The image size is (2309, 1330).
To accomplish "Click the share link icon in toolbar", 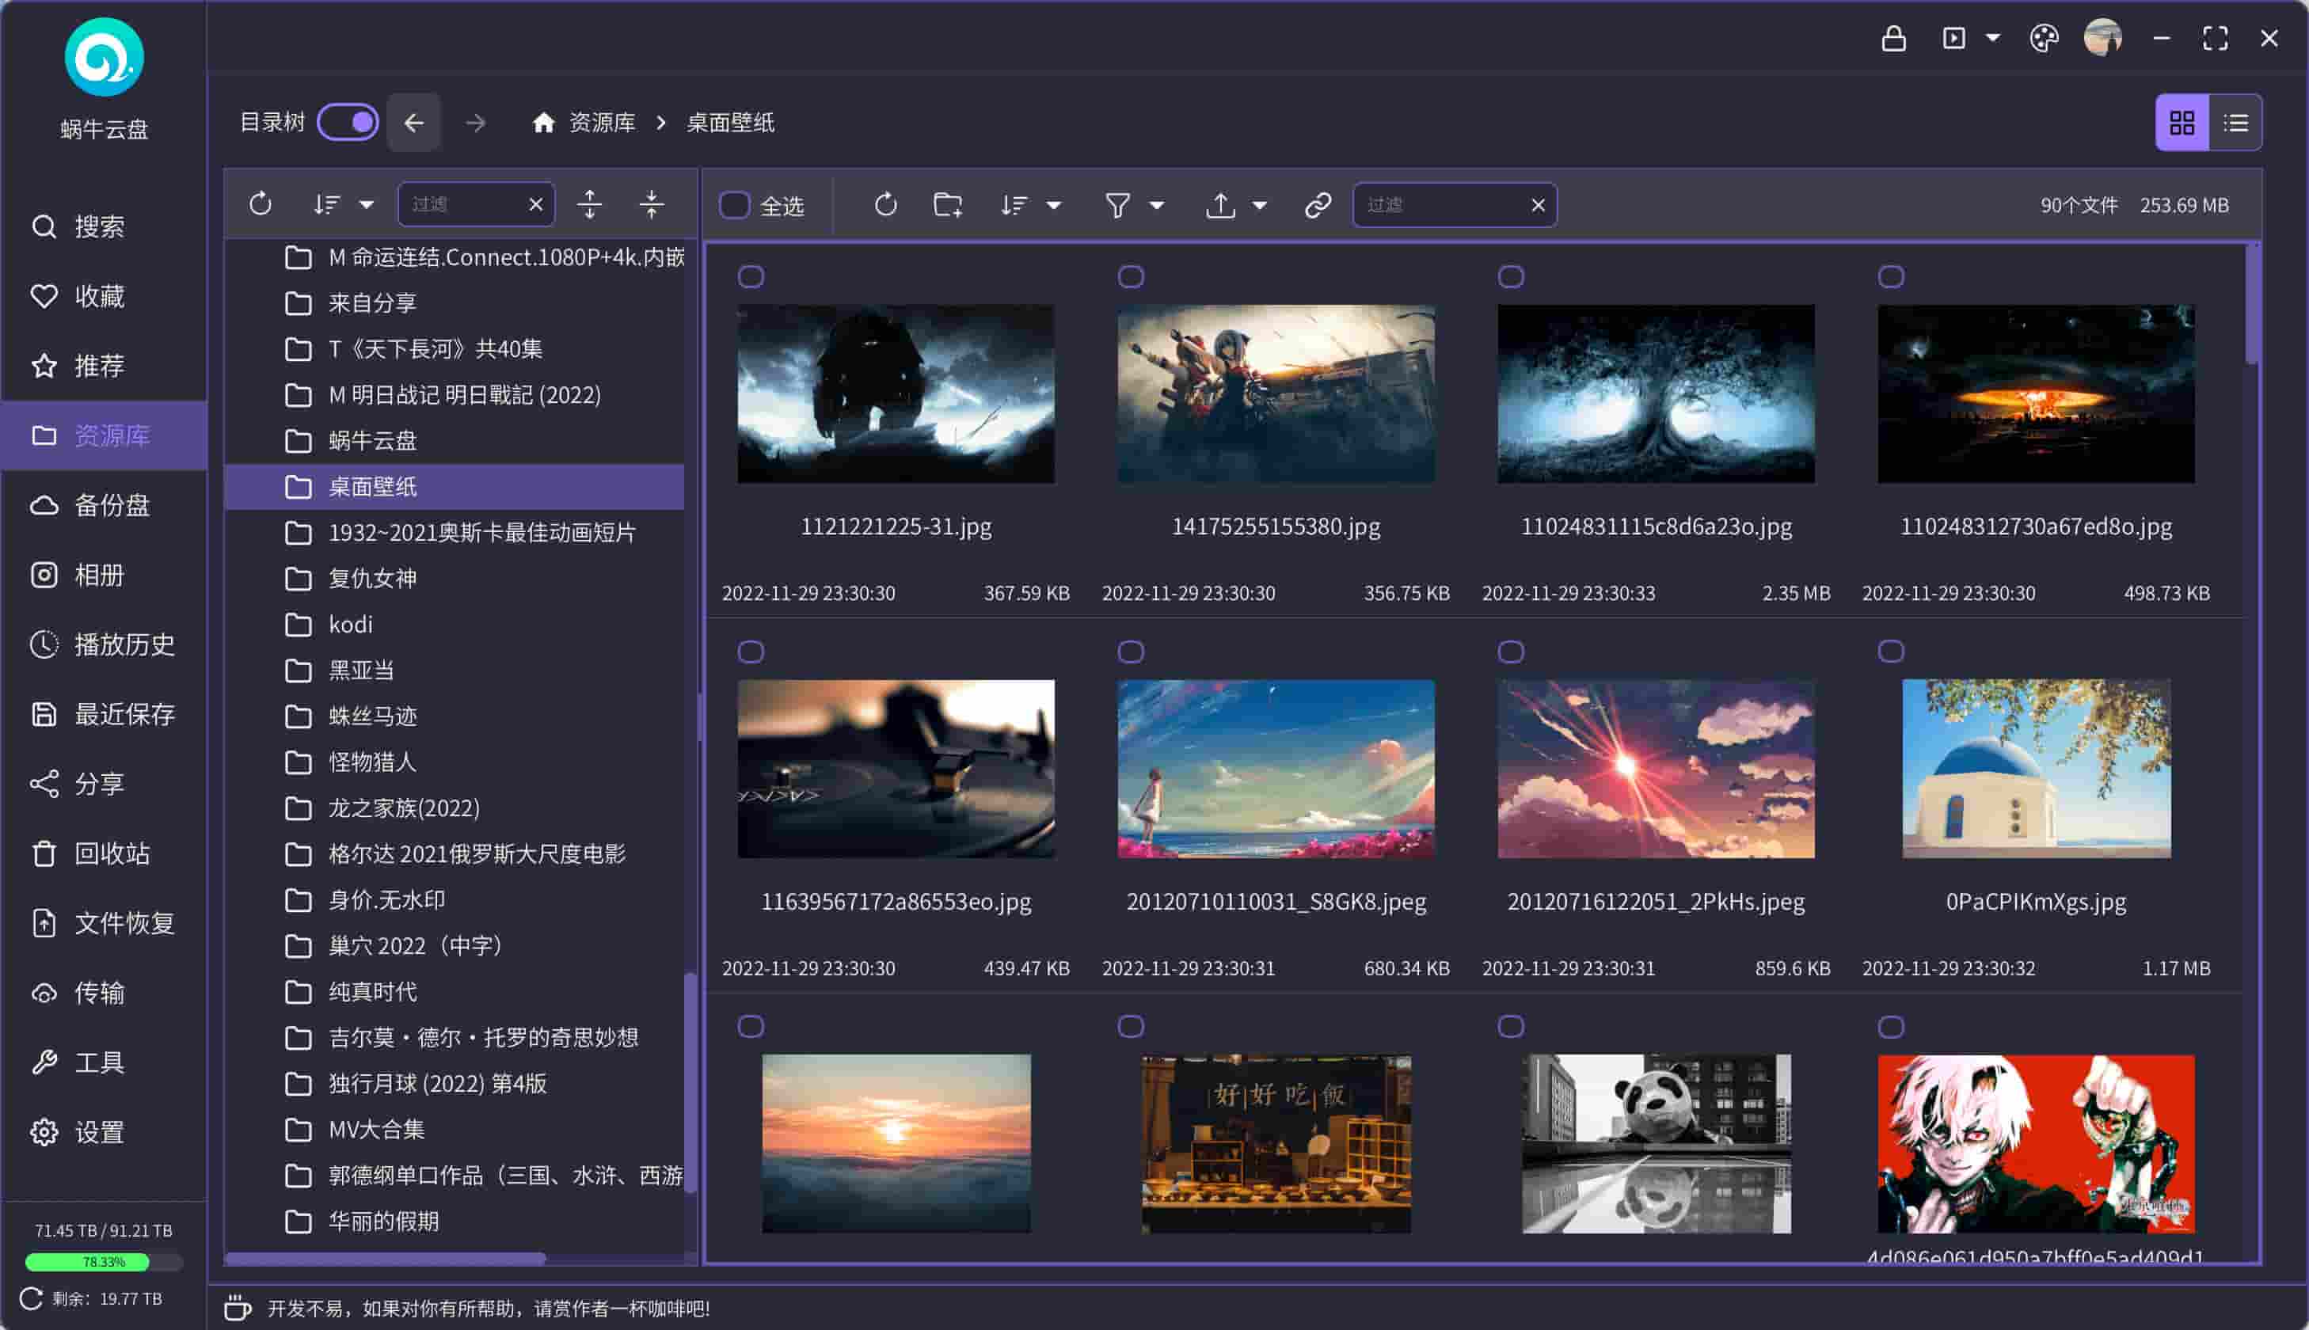I will (x=1318, y=204).
